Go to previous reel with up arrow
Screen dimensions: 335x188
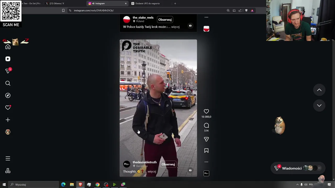click(x=319, y=90)
